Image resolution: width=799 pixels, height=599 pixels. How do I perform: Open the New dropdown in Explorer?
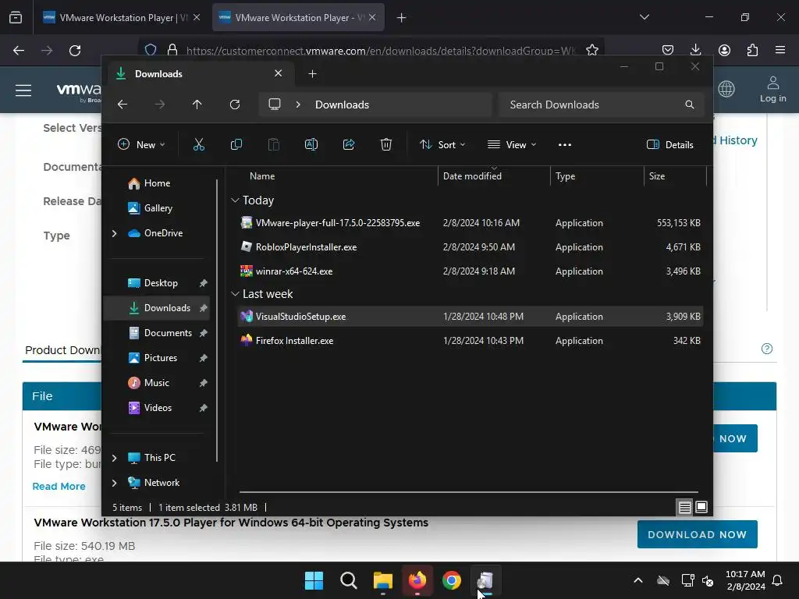click(141, 144)
